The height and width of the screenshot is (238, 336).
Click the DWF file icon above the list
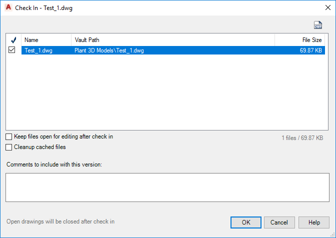[318, 25]
